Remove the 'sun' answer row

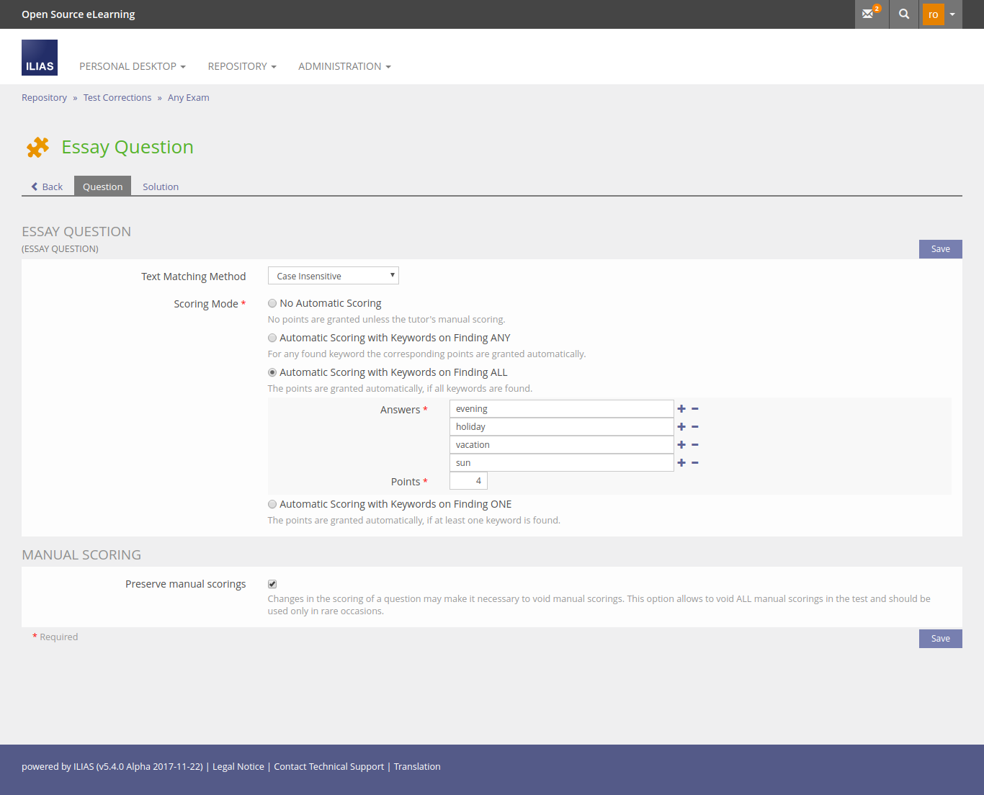(x=695, y=463)
